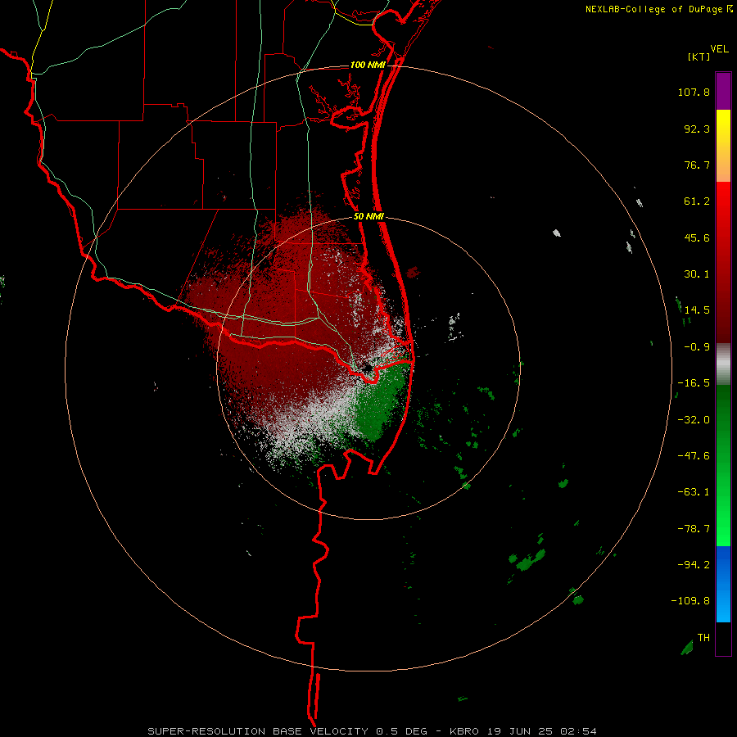Viewport: 737px width, 737px height.
Task: Click the 14.5 velocity scale value
Action: pyautogui.click(x=697, y=310)
